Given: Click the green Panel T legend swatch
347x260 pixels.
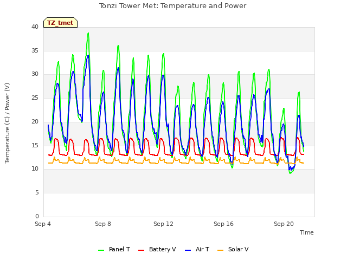Looking at the screenshot, I should click(x=101, y=250).
